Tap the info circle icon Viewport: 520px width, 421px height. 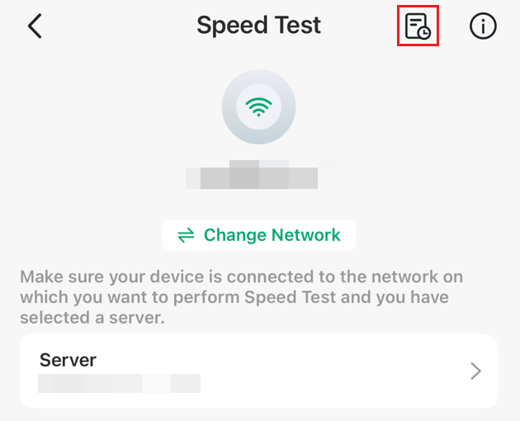coord(483,26)
